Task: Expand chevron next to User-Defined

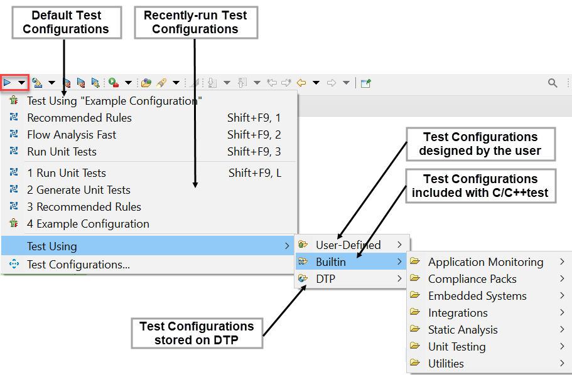Action: coord(400,245)
